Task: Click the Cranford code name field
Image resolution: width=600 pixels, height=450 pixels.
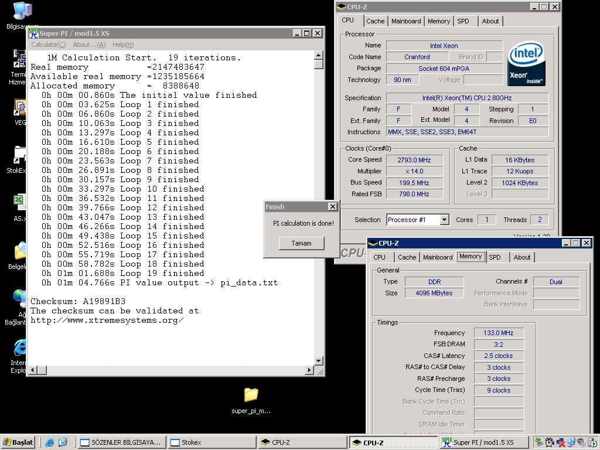Action: click(417, 57)
